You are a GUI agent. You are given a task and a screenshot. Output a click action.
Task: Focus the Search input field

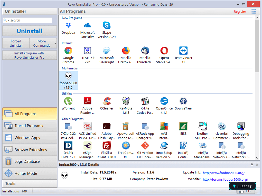pos(31,20)
